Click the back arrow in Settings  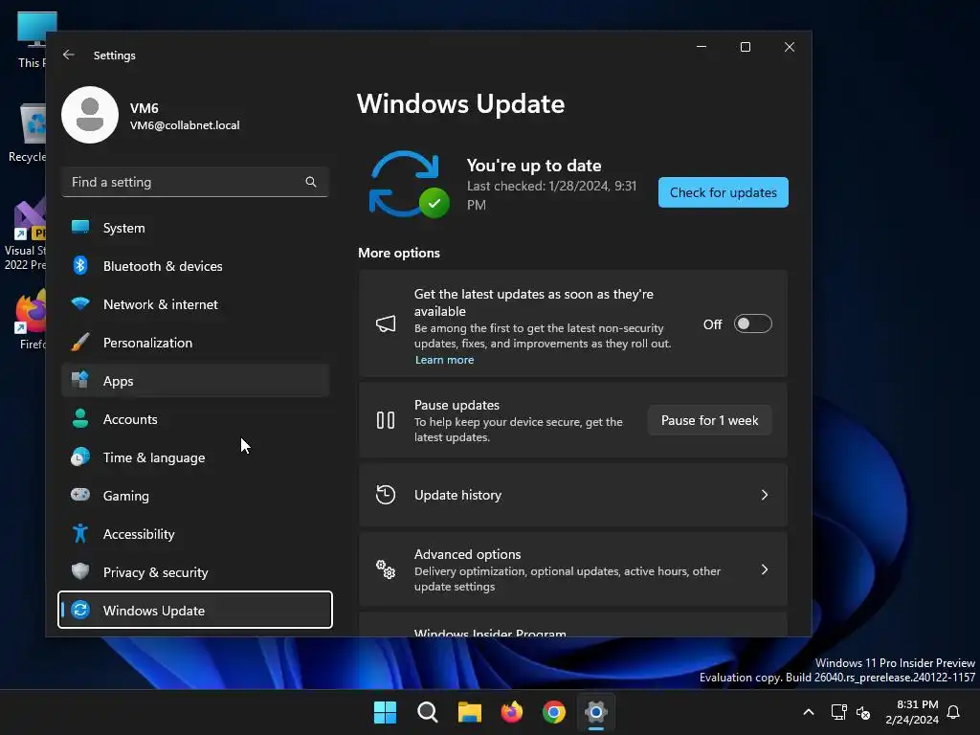[x=69, y=55]
